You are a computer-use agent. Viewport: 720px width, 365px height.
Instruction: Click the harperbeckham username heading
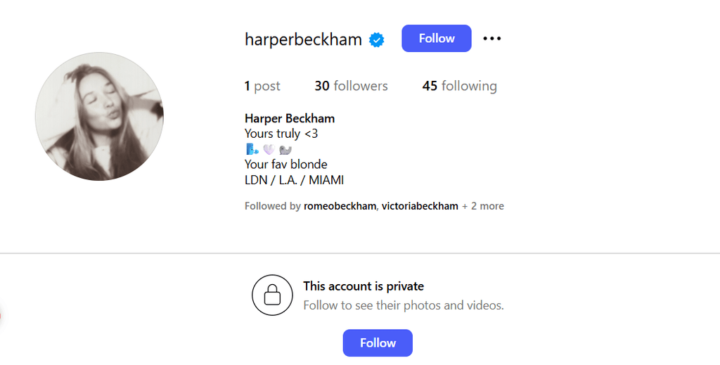pyautogui.click(x=303, y=39)
